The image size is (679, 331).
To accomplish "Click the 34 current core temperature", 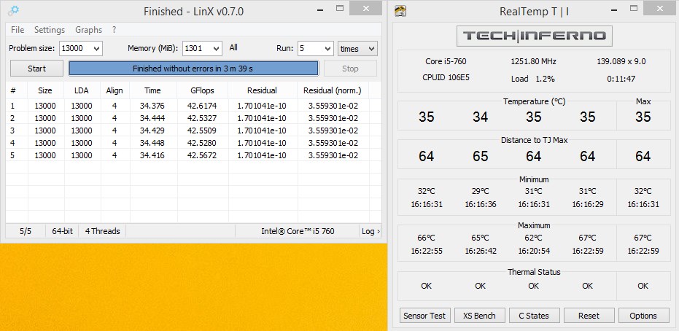I will point(480,117).
